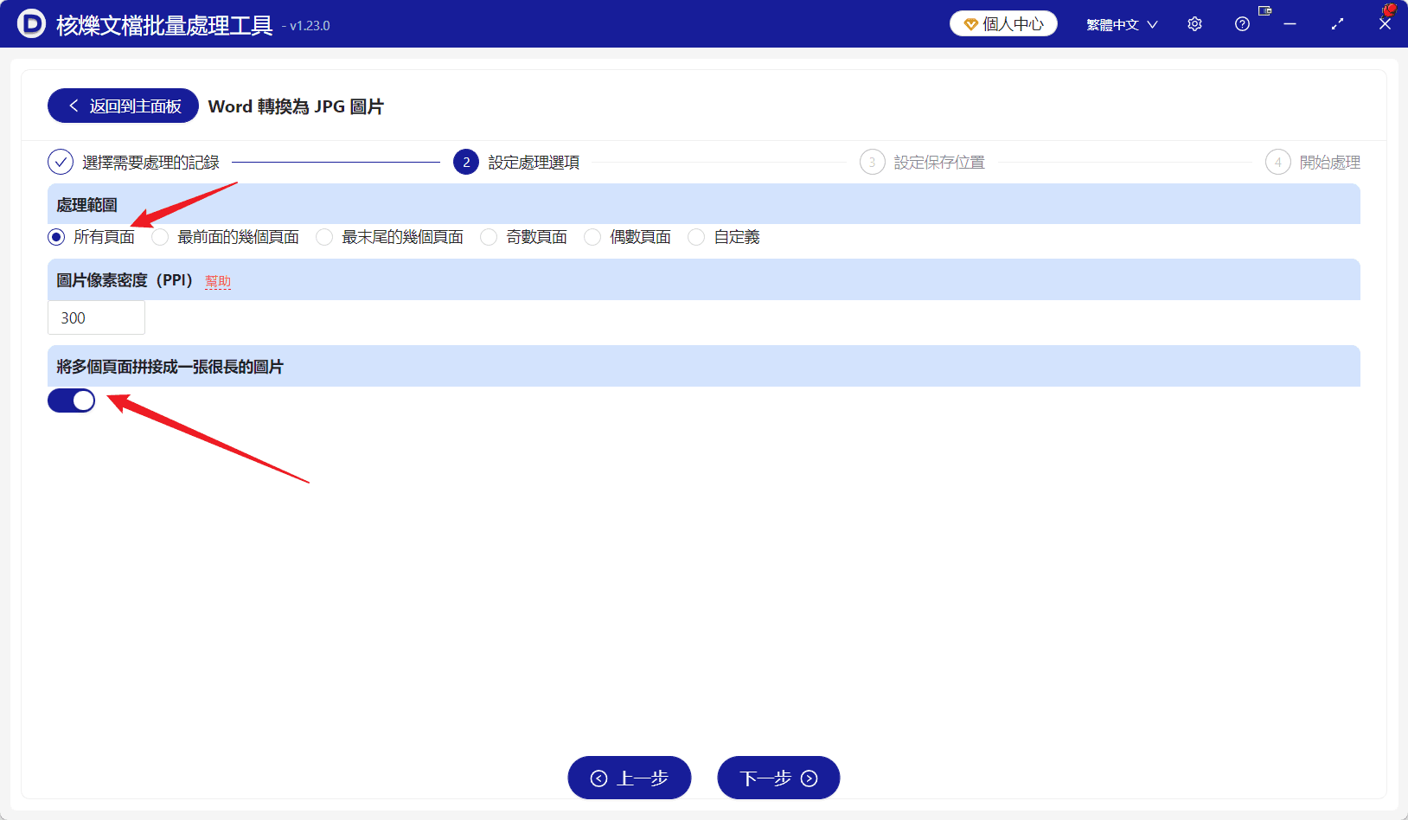Image resolution: width=1408 pixels, height=820 pixels.
Task: Jump to step 4 開始處理
Action: coord(1313,162)
